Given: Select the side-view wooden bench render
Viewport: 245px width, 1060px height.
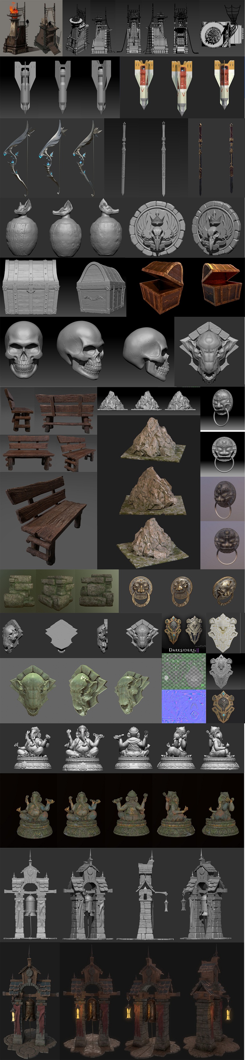Looking at the screenshot, I should [x=19, y=410].
